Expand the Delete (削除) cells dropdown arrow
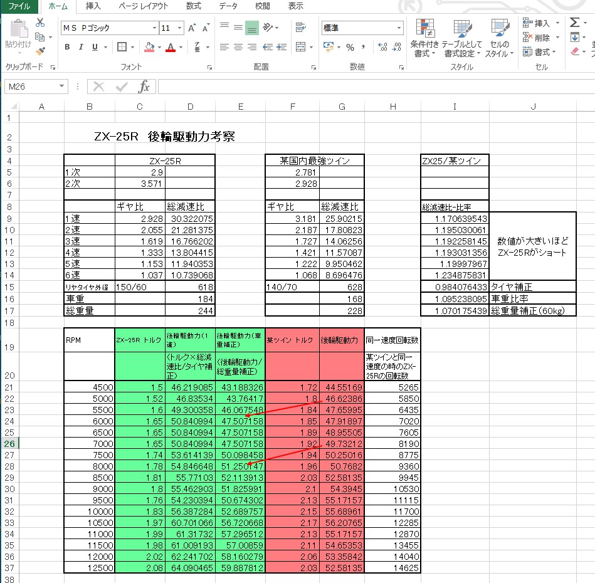Viewport: 595px width, 583px height. [557, 38]
